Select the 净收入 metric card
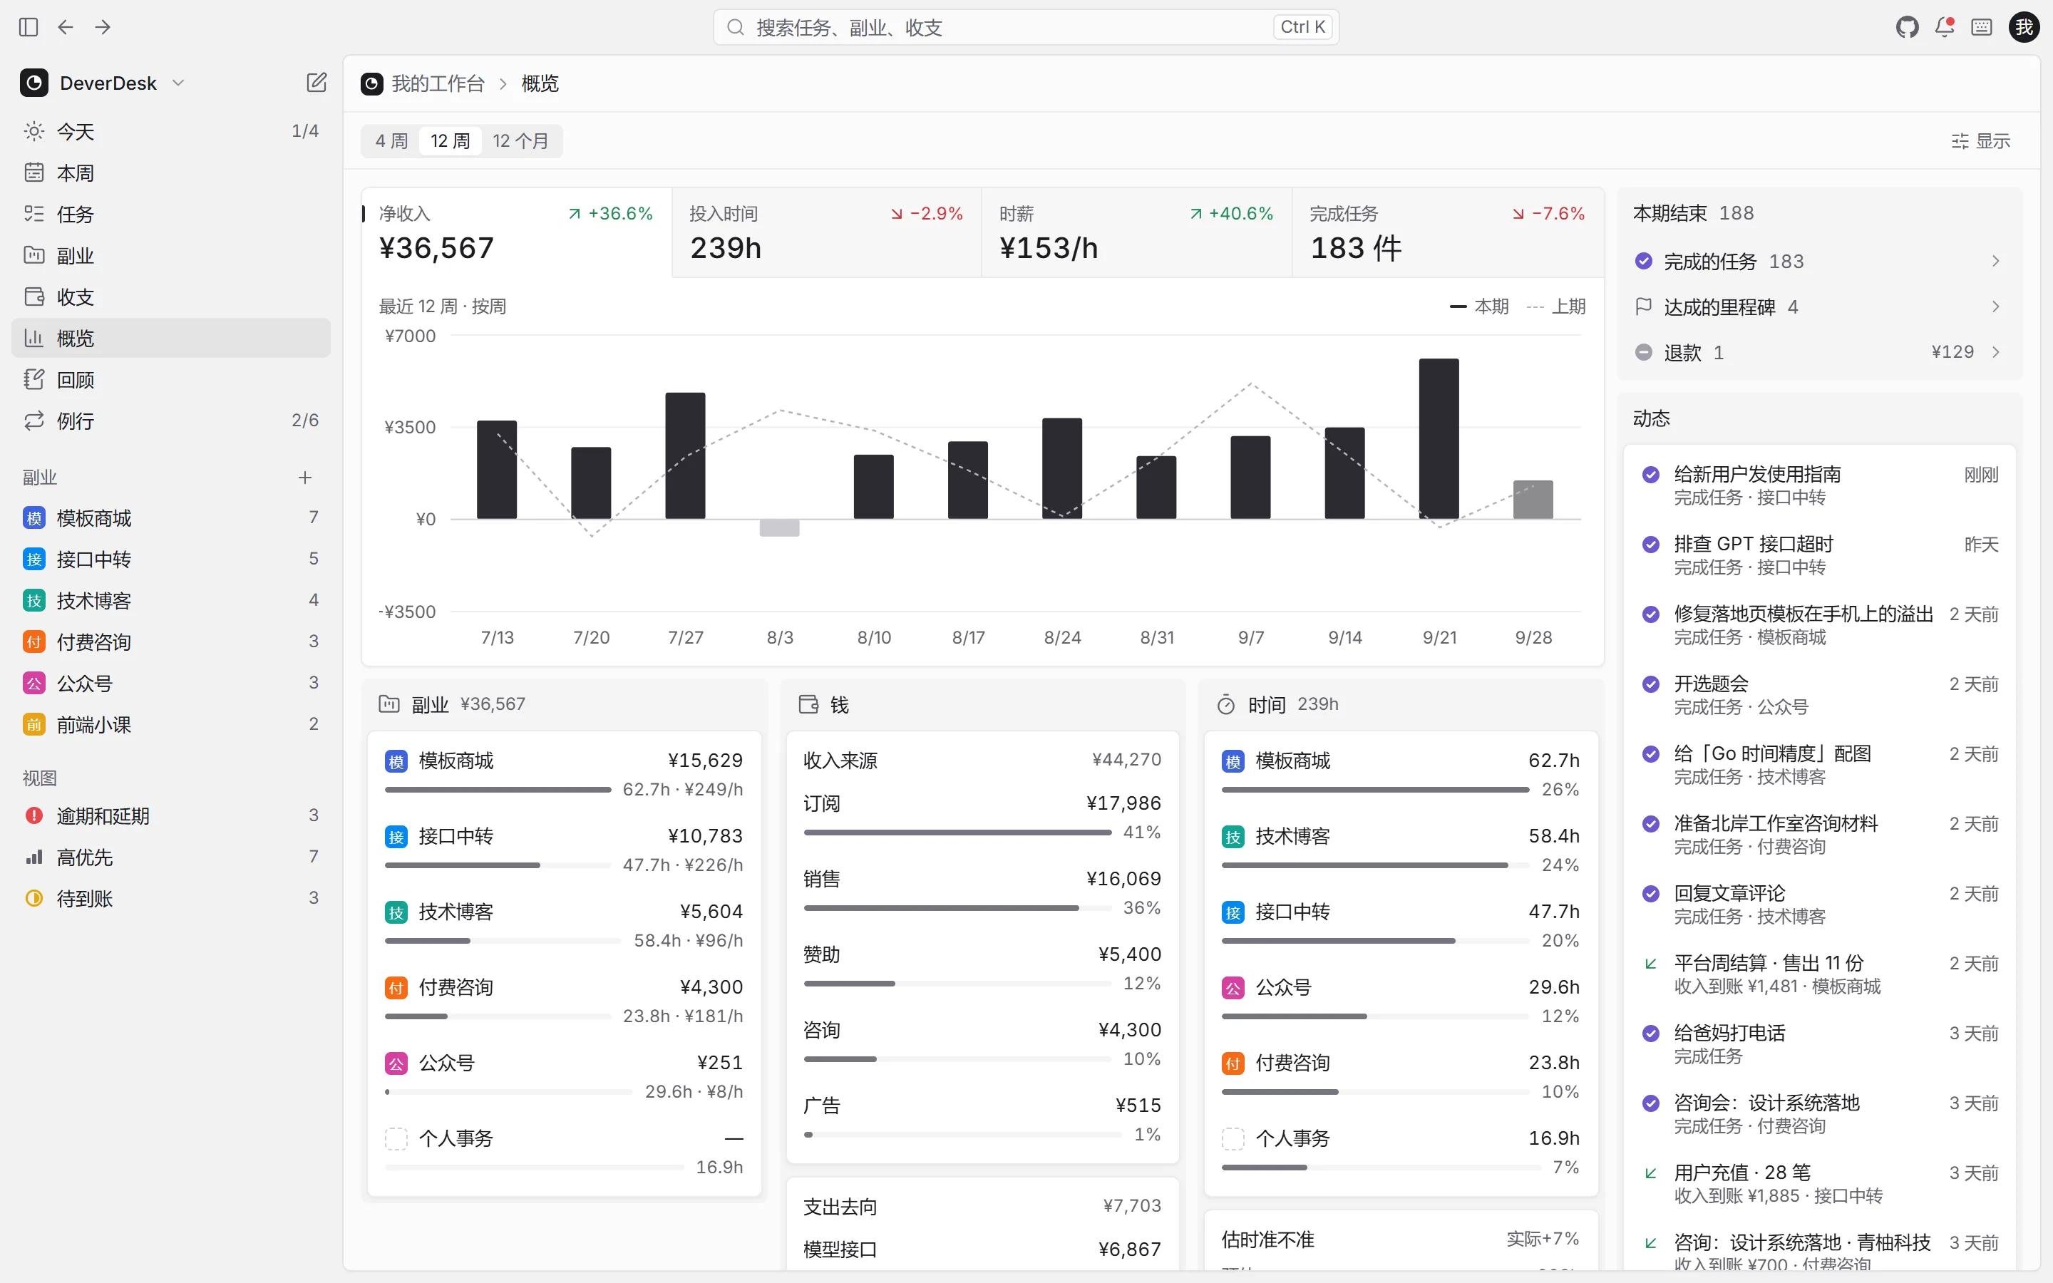Image resolution: width=2053 pixels, height=1283 pixels. 517,232
